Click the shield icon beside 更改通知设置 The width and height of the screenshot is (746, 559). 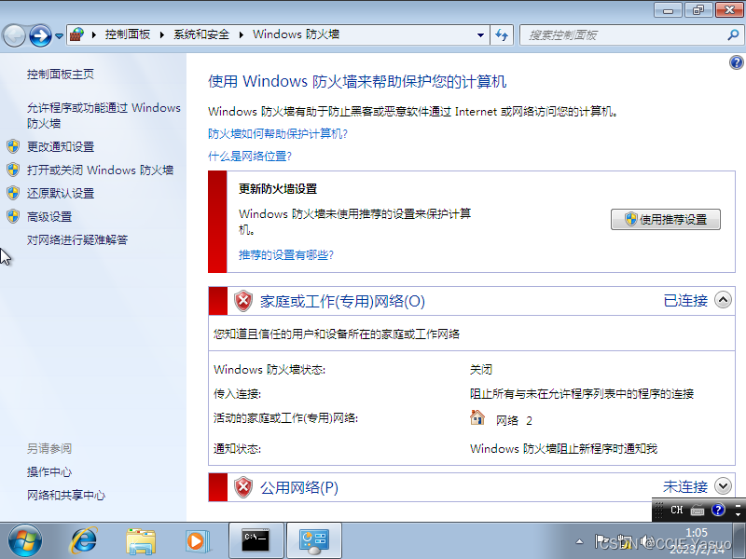click(13, 146)
